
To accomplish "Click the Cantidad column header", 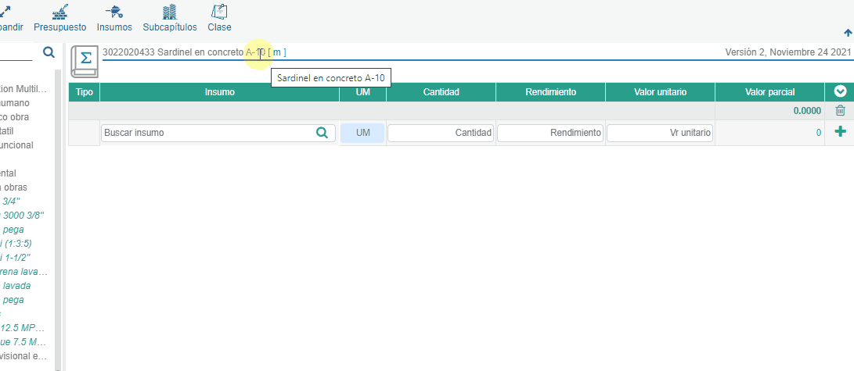I will click(x=441, y=92).
